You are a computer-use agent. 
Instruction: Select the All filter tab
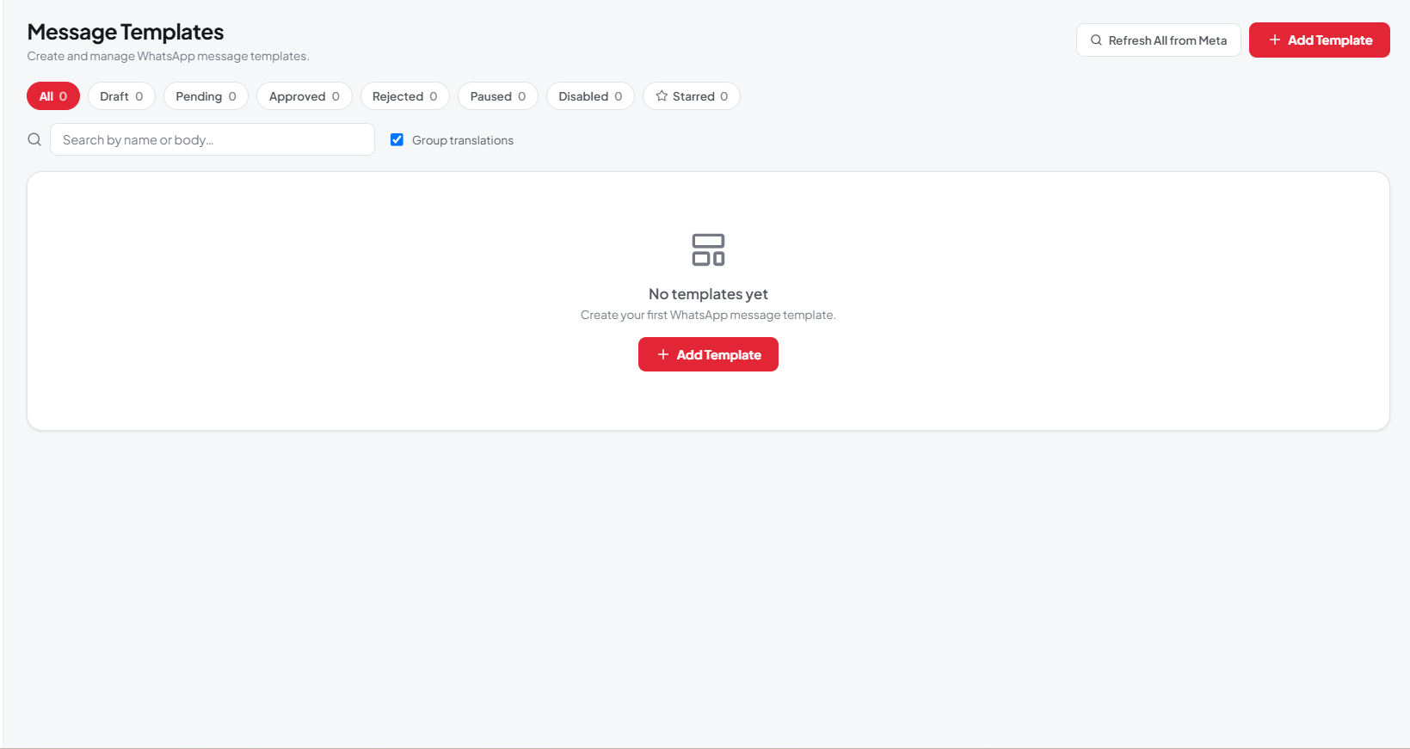pyautogui.click(x=53, y=96)
